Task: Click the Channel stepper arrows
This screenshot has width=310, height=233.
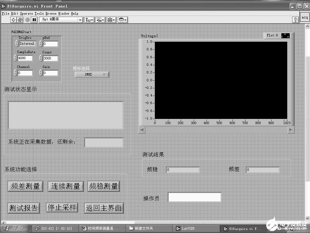Action: (15, 73)
